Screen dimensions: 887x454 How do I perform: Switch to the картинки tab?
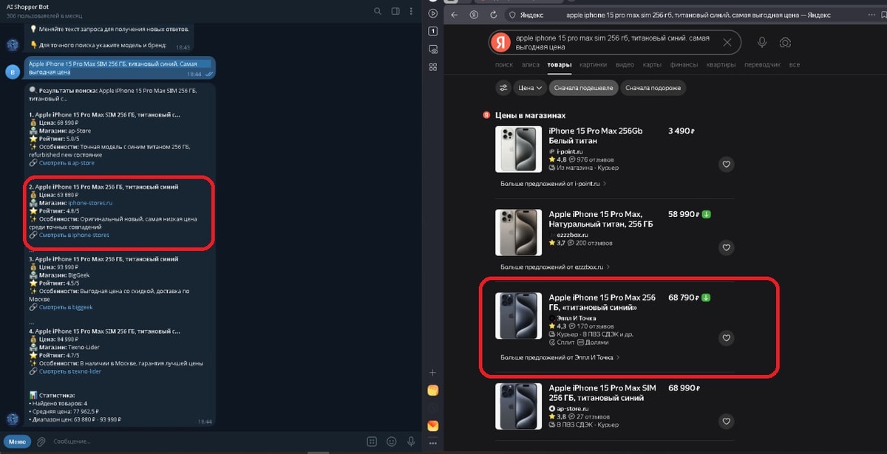[593, 65]
